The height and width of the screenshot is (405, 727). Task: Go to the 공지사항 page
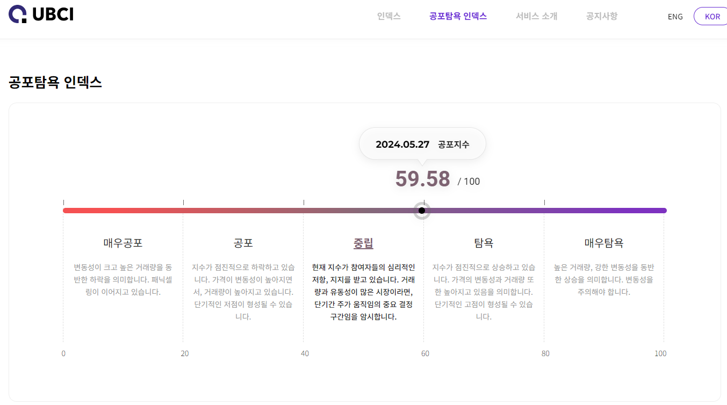tap(602, 16)
